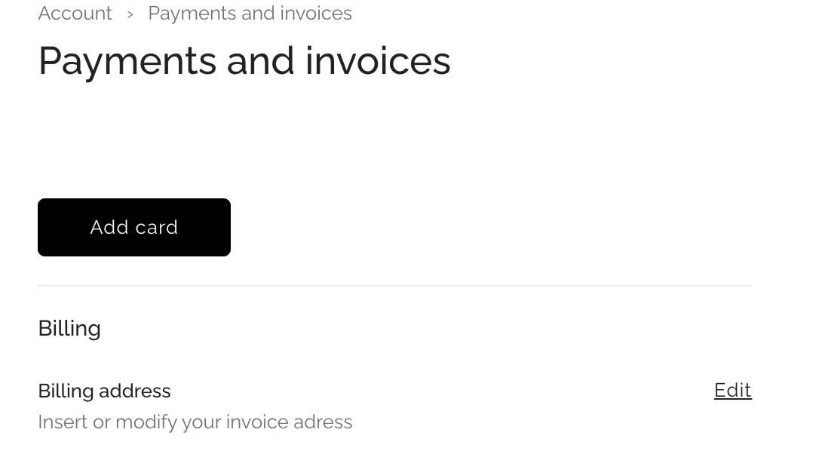Click the Billing address label
This screenshot has height=451, width=825.
(x=104, y=391)
